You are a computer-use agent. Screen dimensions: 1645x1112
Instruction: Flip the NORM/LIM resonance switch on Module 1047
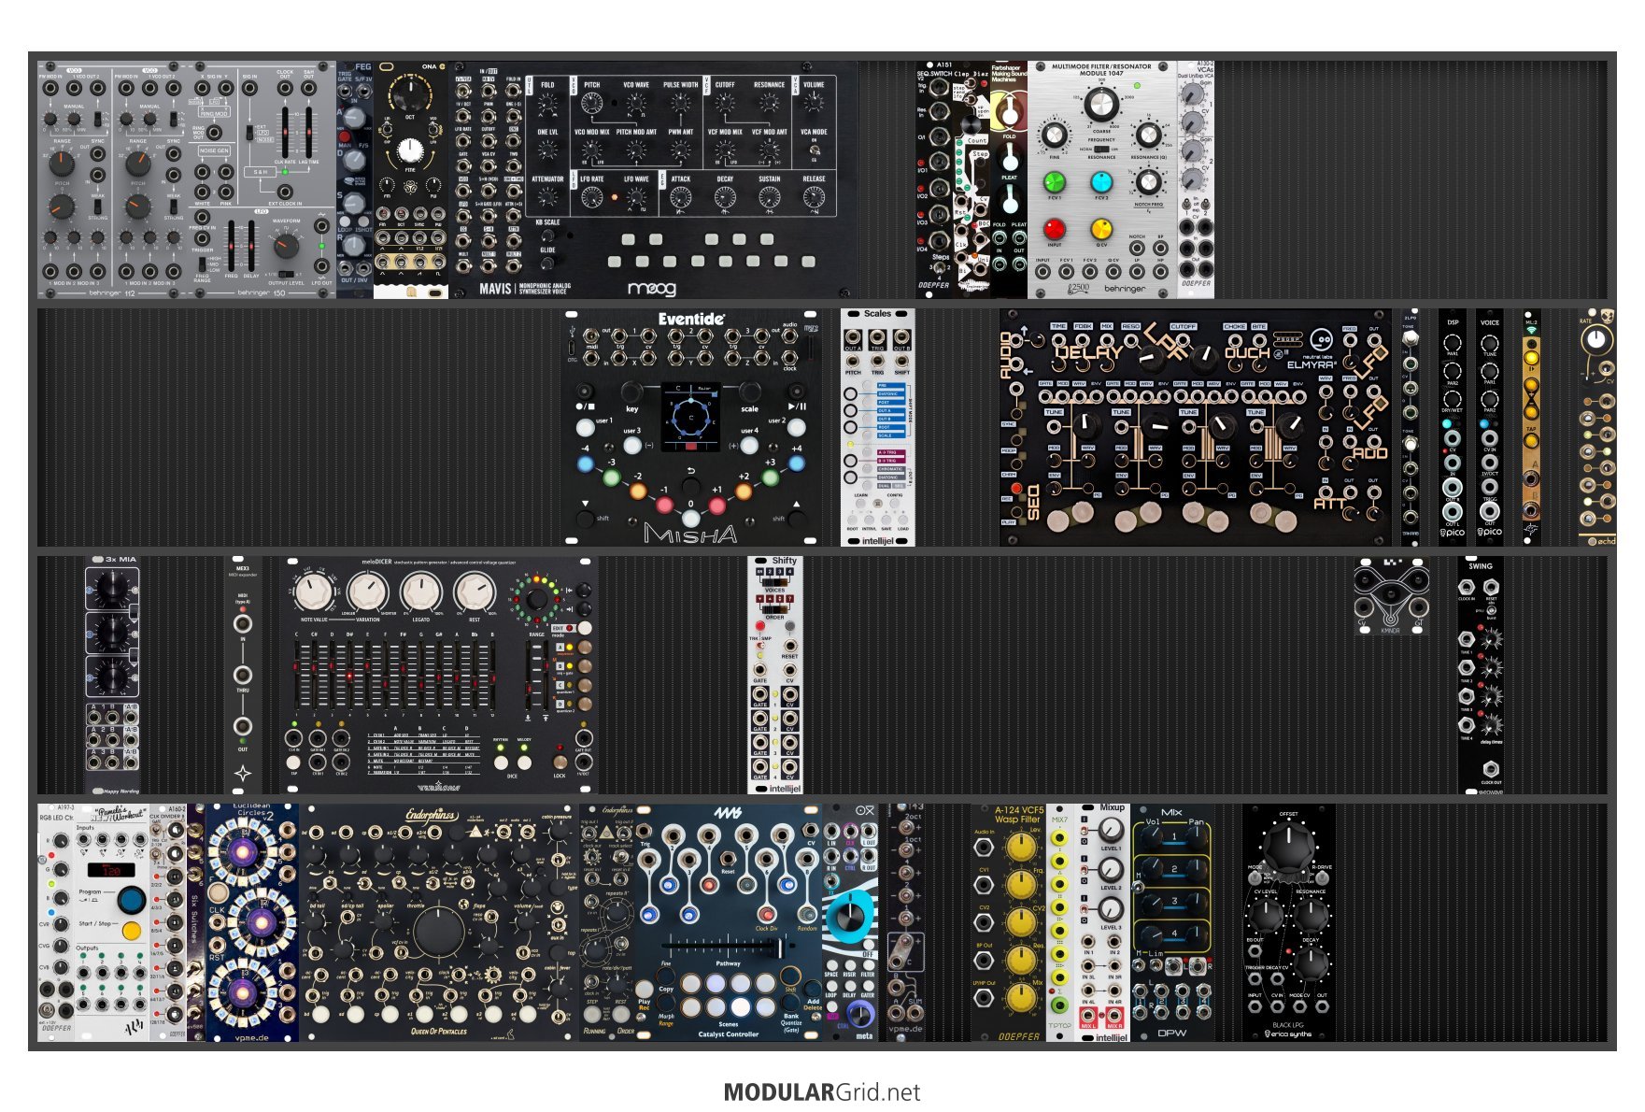[1101, 149]
